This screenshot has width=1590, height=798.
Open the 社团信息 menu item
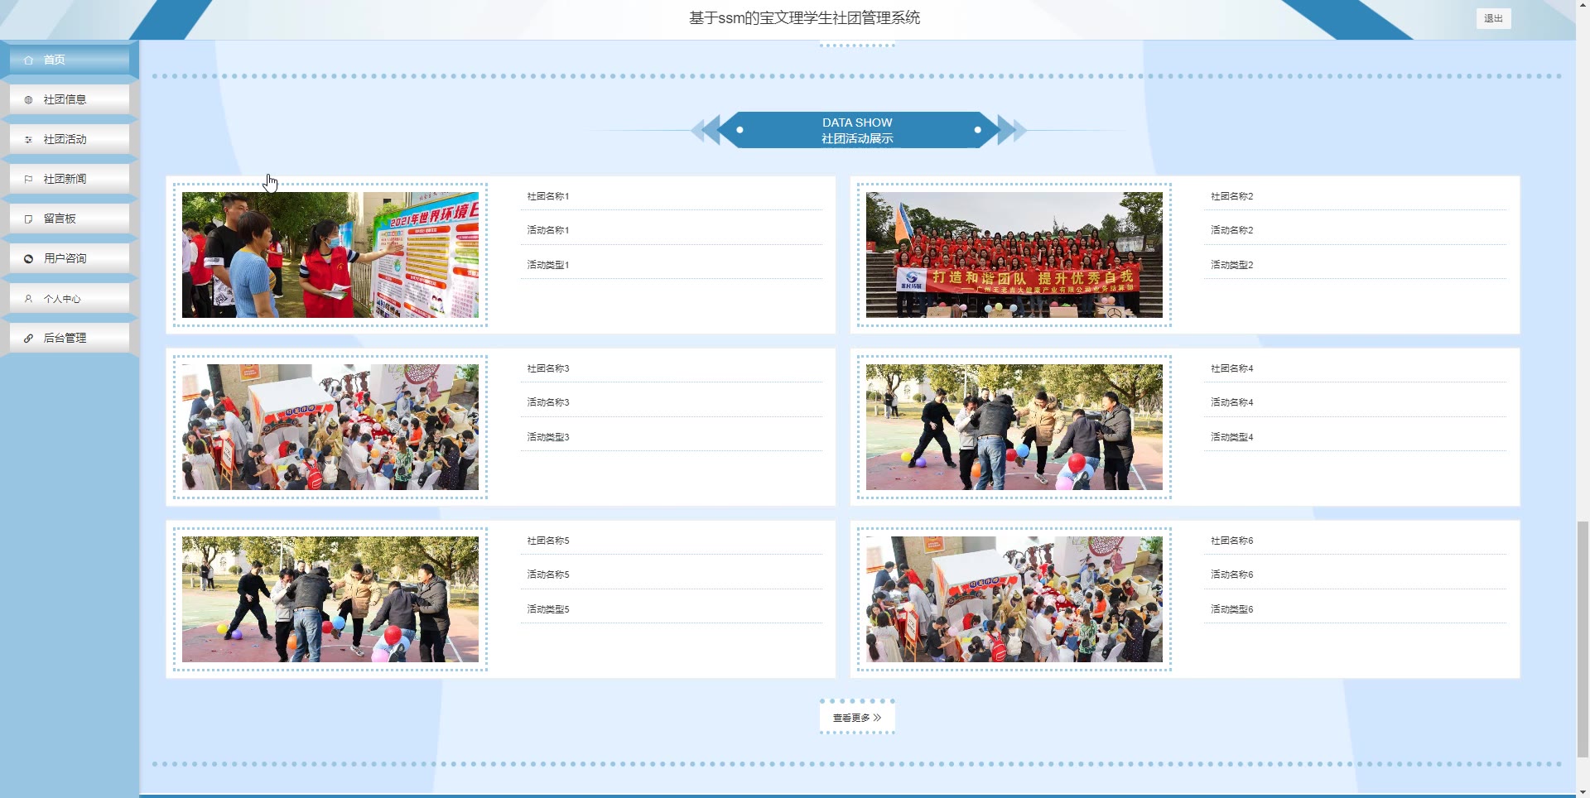tap(70, 99)
